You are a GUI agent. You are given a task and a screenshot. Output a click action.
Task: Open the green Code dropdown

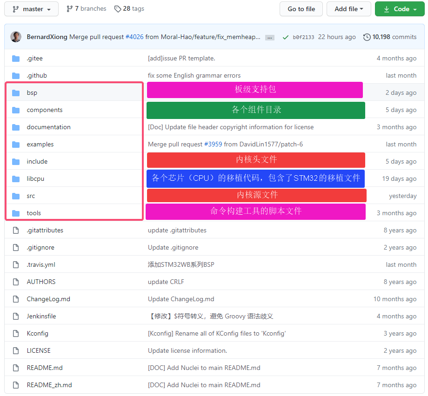400,9
